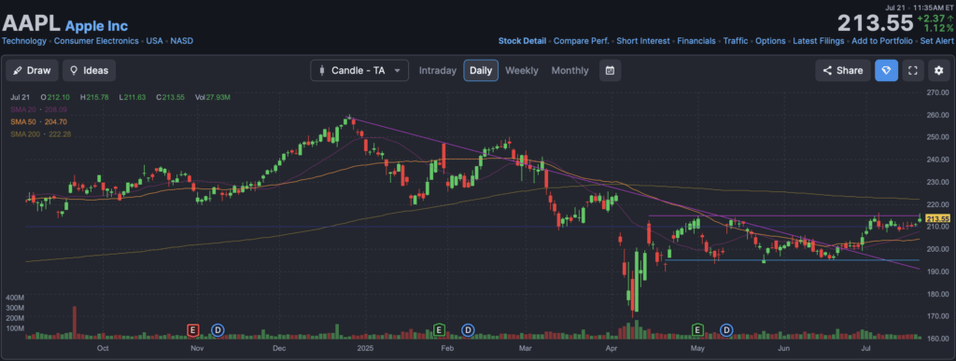The image size is (956, 361).
Task: Open the Ideas panel
Action: coord(89,71)
